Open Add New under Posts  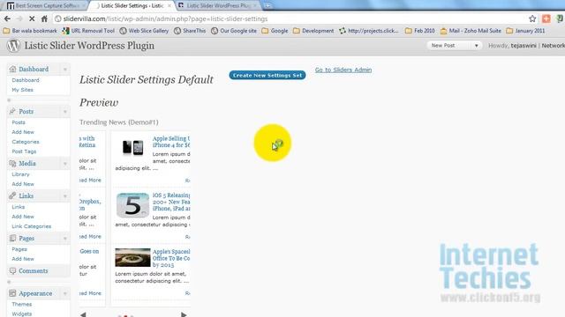pyautogui.click(x=23, y=132)
